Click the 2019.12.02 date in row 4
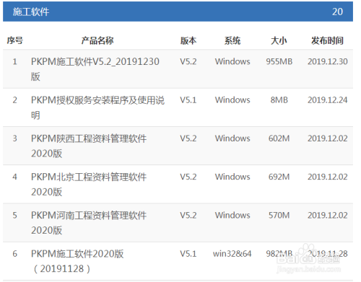 (x=328, y=177)
